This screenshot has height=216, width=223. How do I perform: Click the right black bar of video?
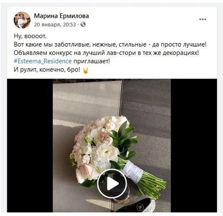(194, 146)
